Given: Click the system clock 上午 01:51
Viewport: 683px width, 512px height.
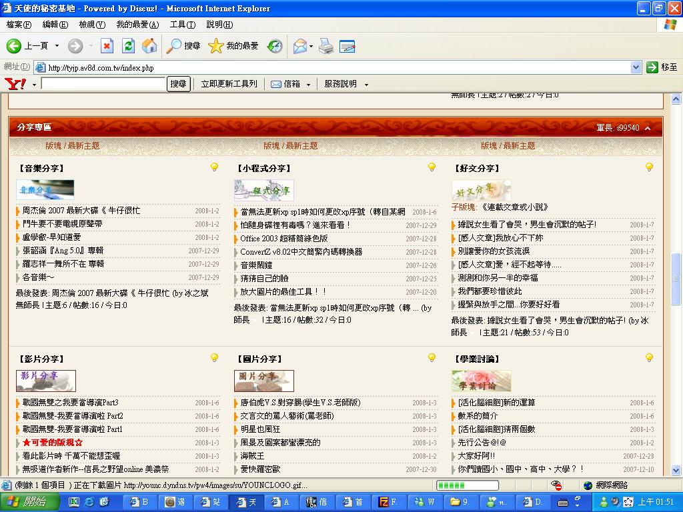Looking at the screenshot, I should tap(656, 502).
